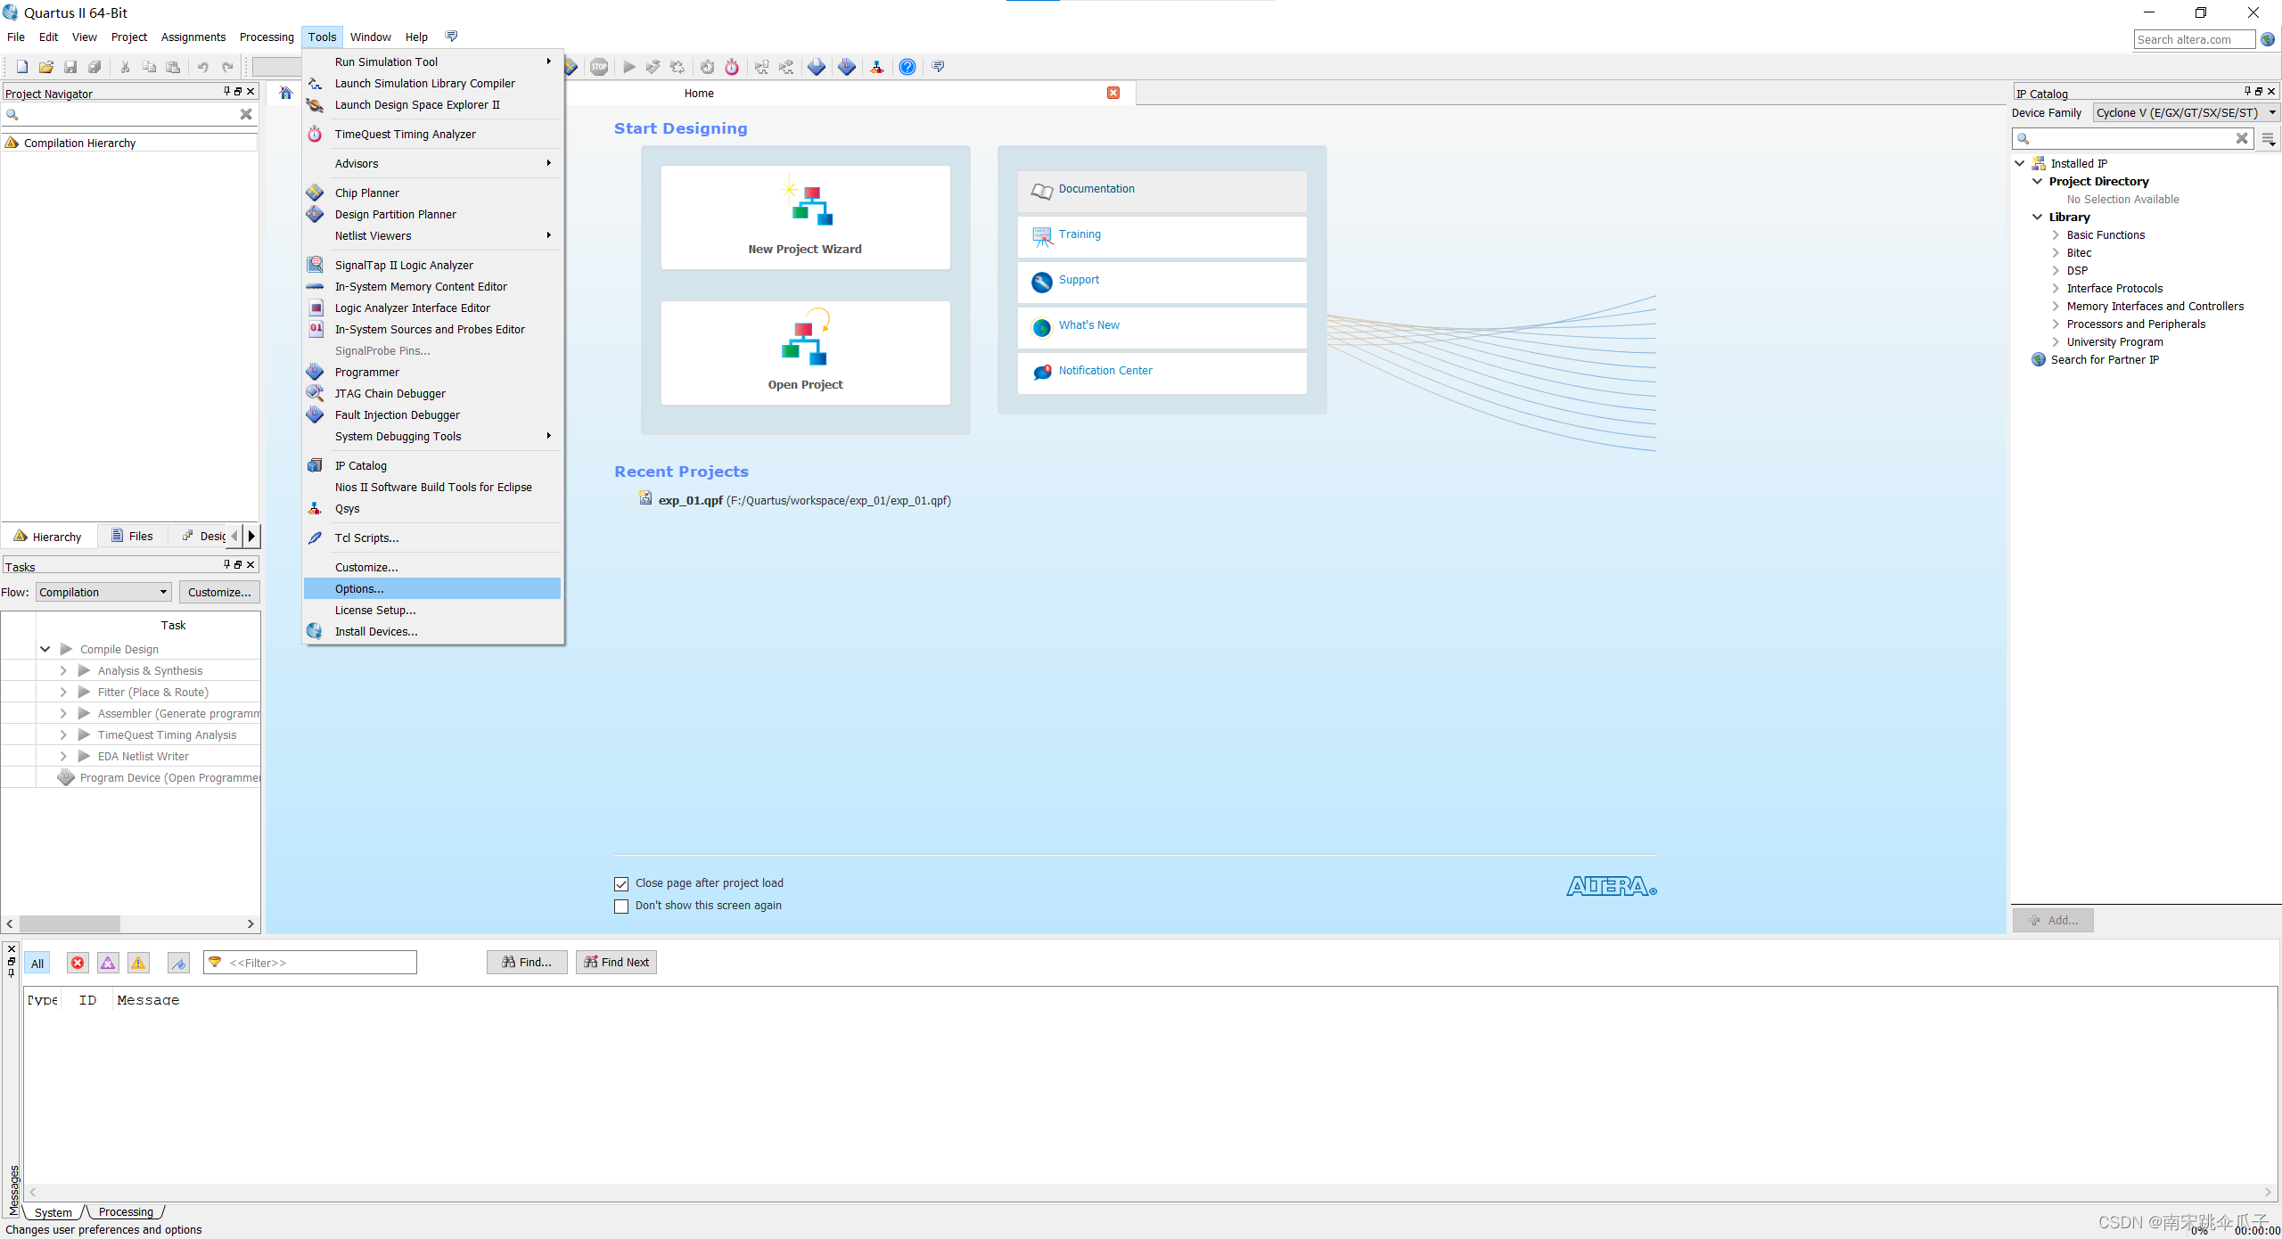Image resolution: width=2282 pixels, height=1239 pixels.
Task: Click the blue Help question mark icon
Action: tap(907, 67)
